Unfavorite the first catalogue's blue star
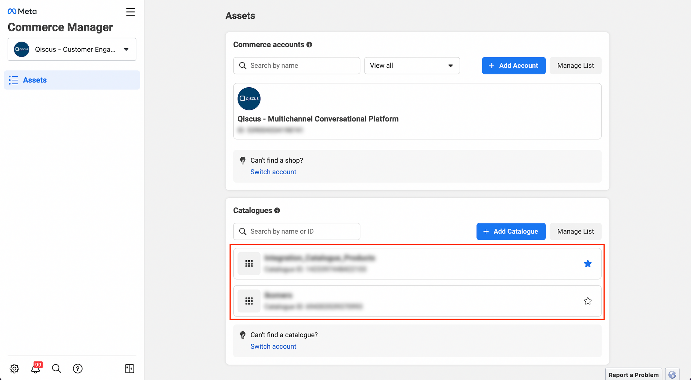Image resolution: width=691 pixels, height=380 pixels. pos(587,264)
